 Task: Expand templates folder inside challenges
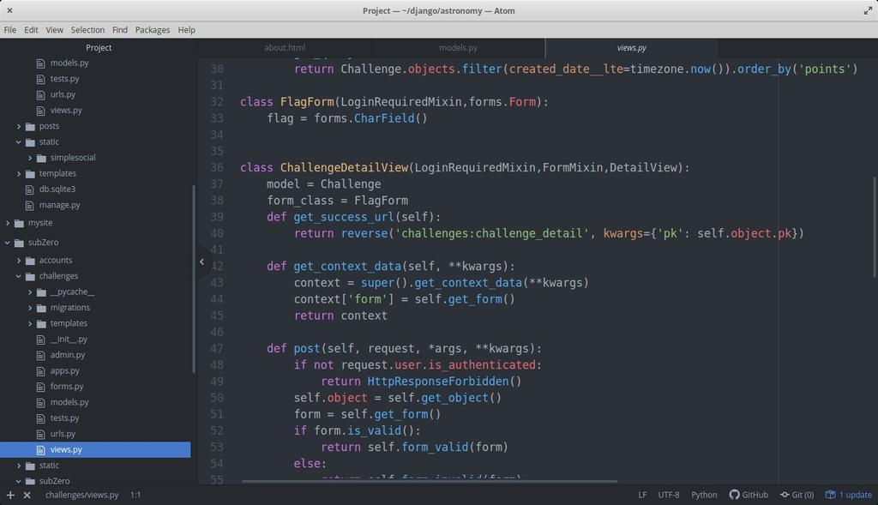coord(30,323)
